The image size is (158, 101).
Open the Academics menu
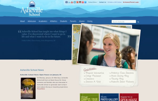43,21
